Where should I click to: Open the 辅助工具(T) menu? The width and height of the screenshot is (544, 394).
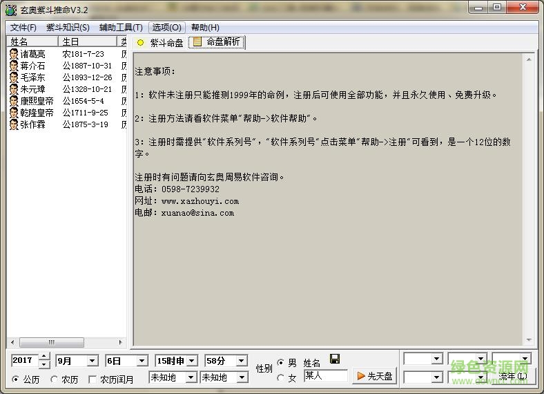[x=121, y=28]
